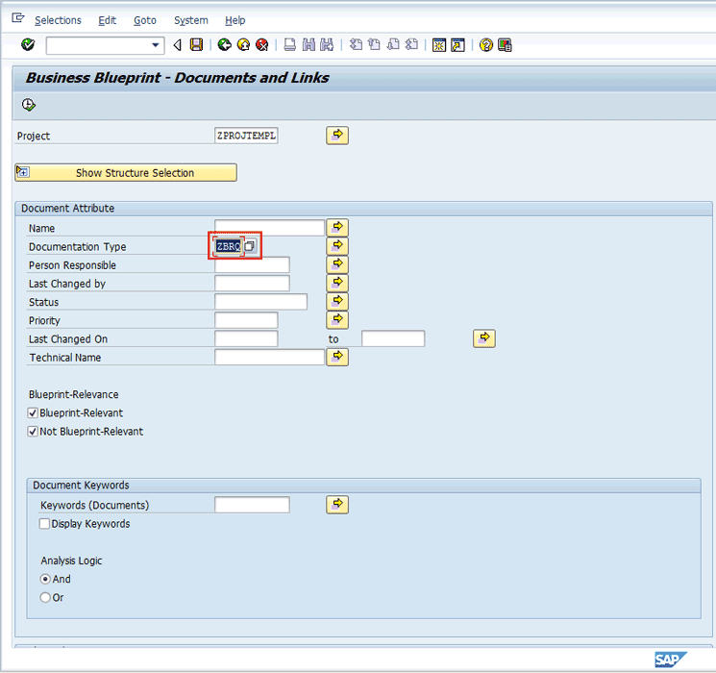Screen dimensions: 716x673
Task: Click the Technical Name input field
Action: (x=269, y=358)
